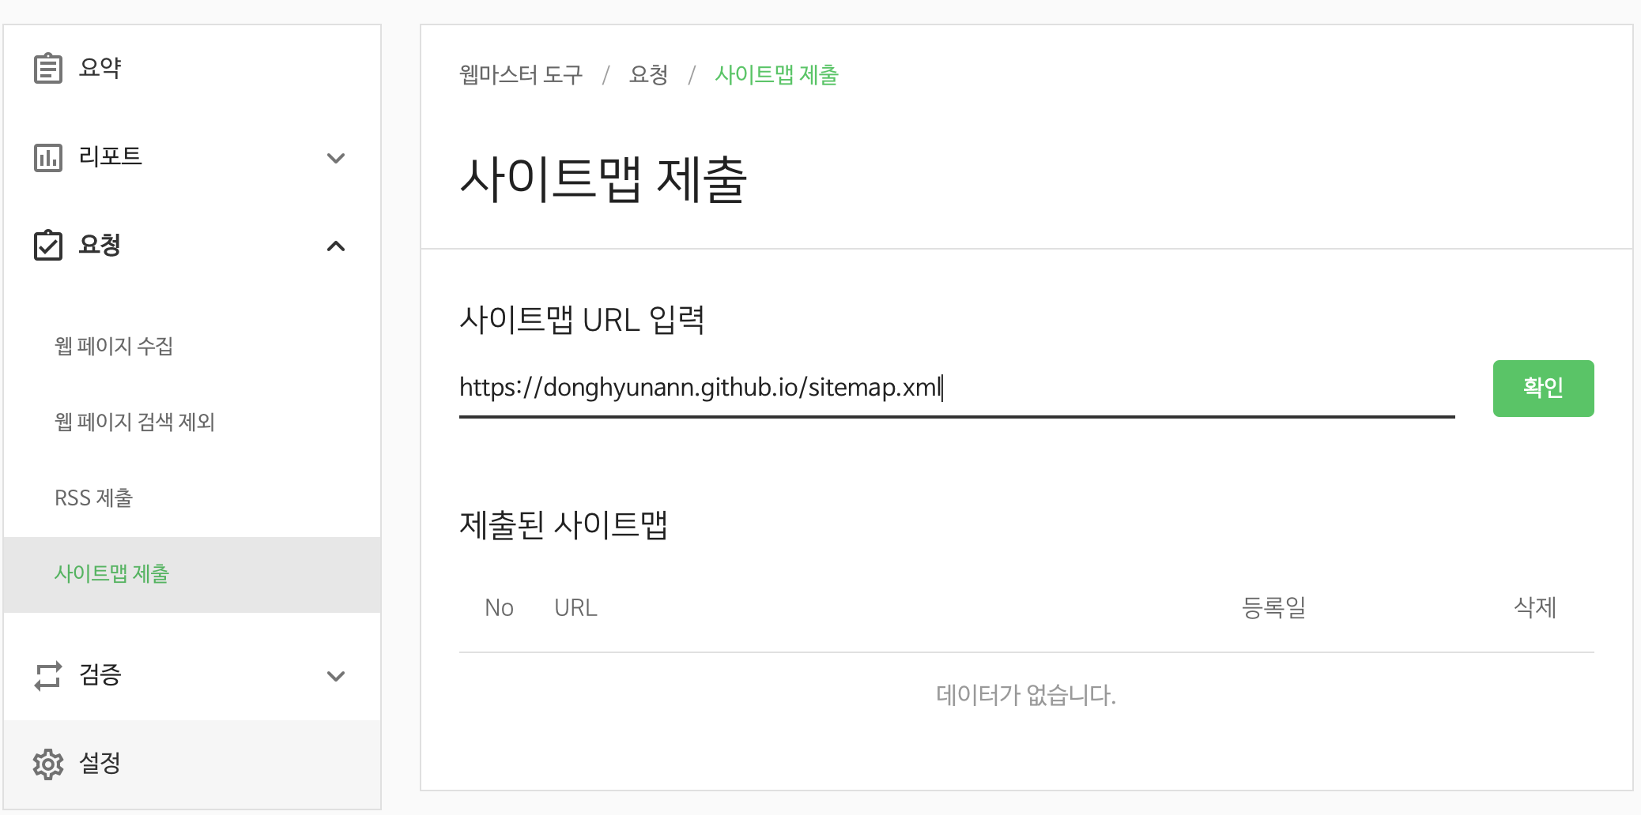
Task: Open RSS 제출 submenu item
Action: pos(93,498)
